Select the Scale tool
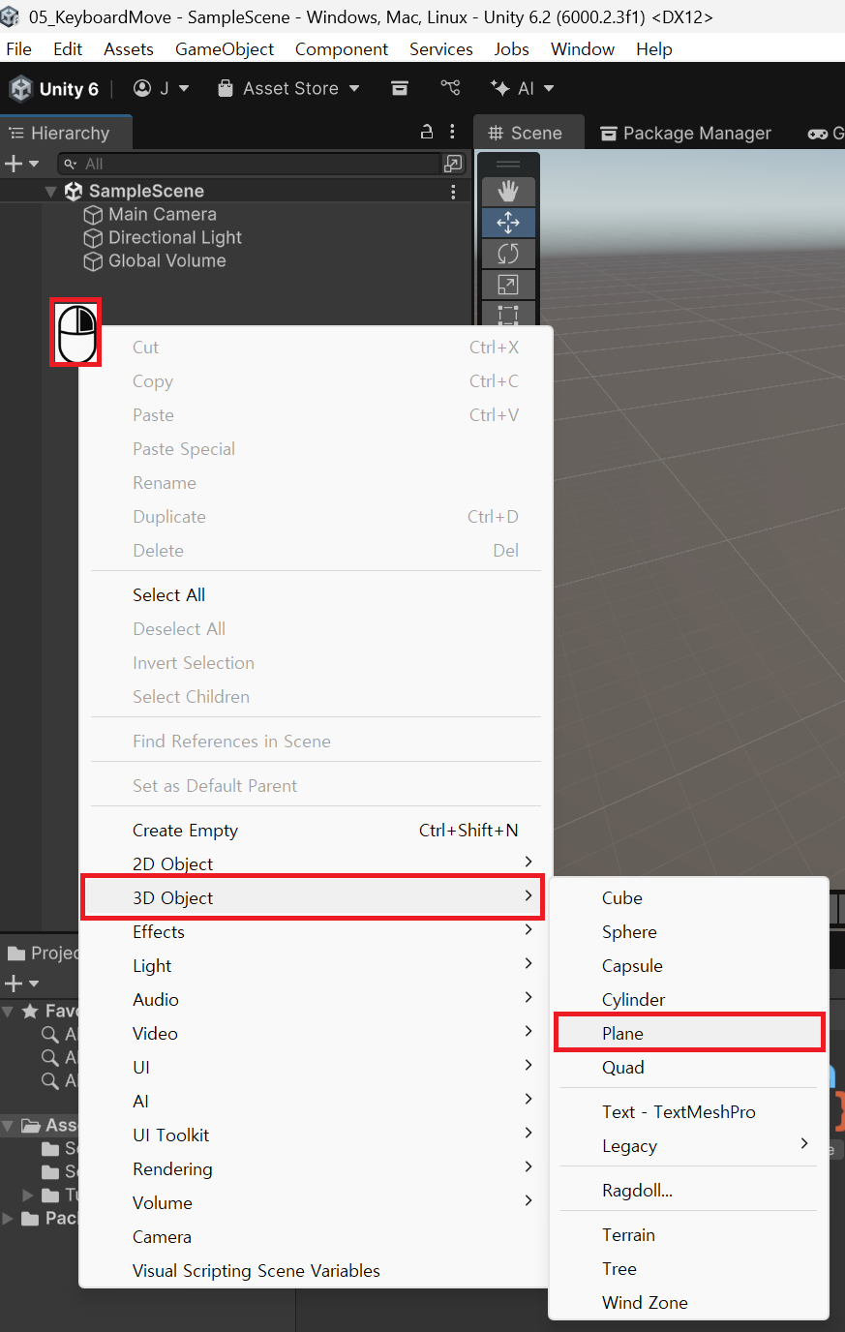Viewport: 845px width, 1332px height. click(508, 285)
